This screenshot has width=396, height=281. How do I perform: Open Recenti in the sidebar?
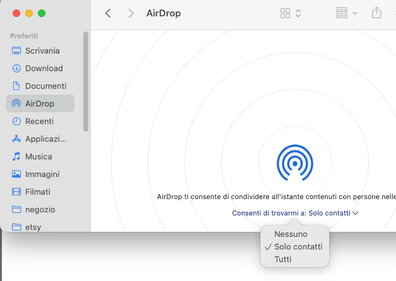click(39, 122)
